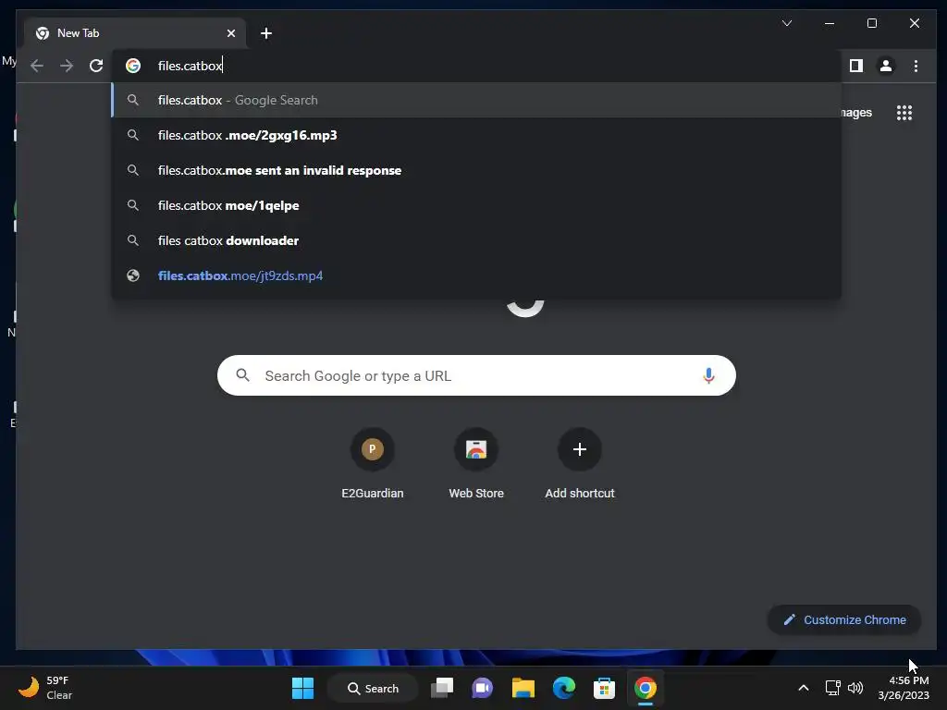Click the taskbar Search box
The width and height of the screenshot is (947, 710).
coord(373,688)
